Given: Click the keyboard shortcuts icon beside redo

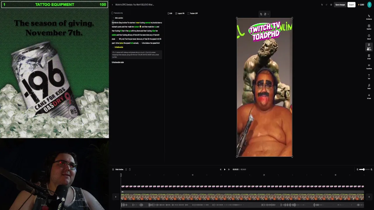Looking at the screenshot, I should (331, 5).
